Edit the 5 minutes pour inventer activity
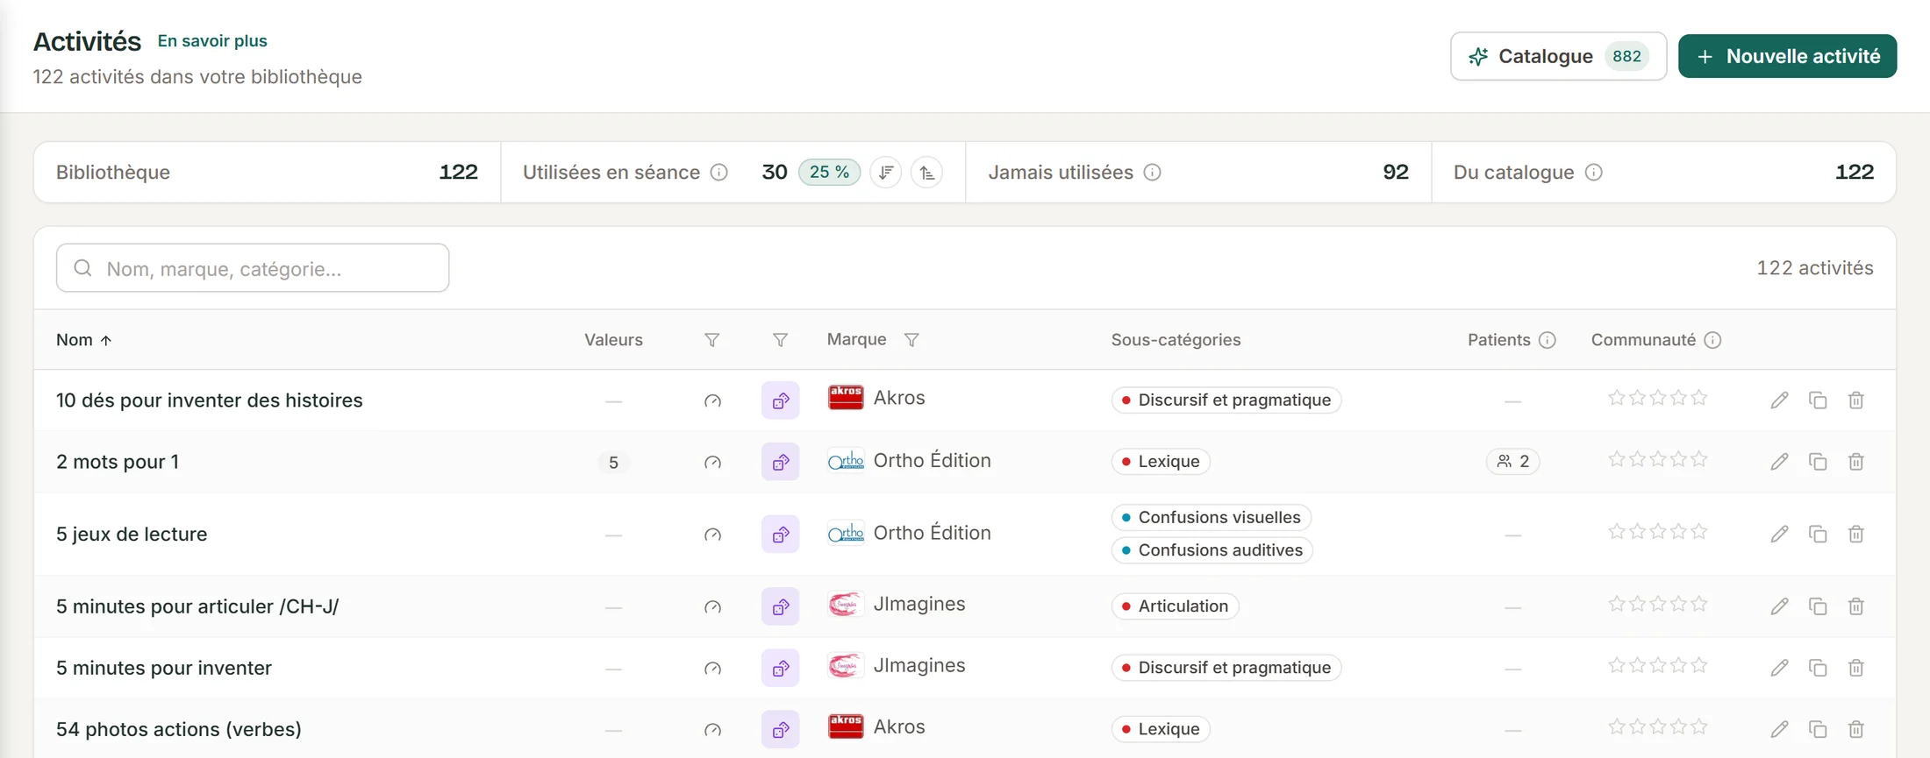The image size is (1930, 758). (x=1779, y=668)
